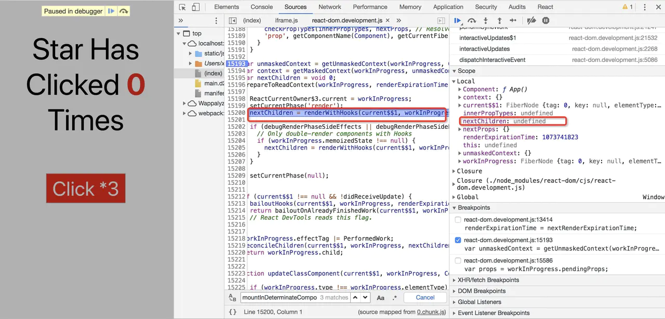This screenshot has height=319, width=665.
Task: Enable breakpoint at react-dom.development.js:13414
Action: [458, 220]
